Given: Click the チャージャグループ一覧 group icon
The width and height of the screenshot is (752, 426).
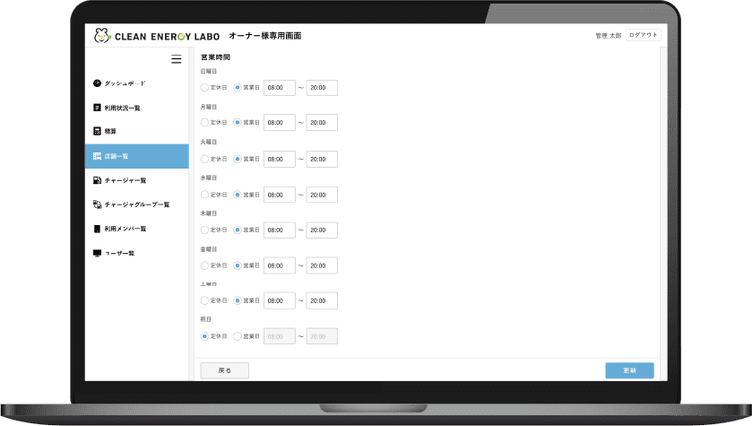Looking at the screenshot, I should click(x=97, y=204).
